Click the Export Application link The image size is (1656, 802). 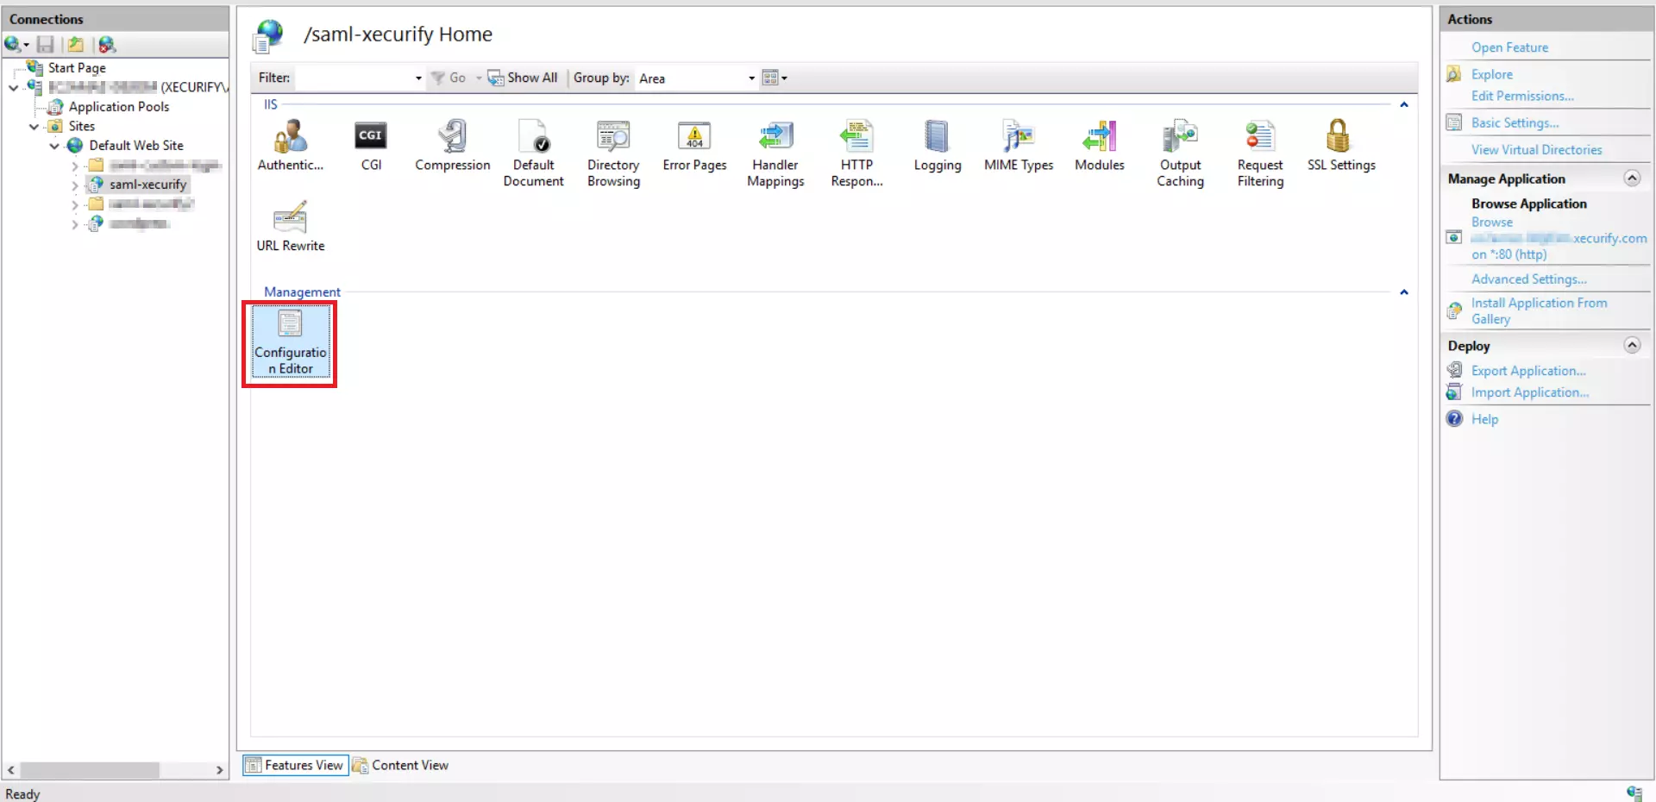[1528, 370]
